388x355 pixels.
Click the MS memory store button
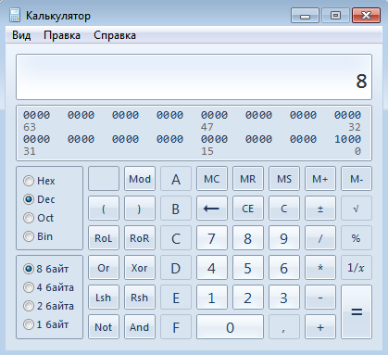click(x=284, y=179)
